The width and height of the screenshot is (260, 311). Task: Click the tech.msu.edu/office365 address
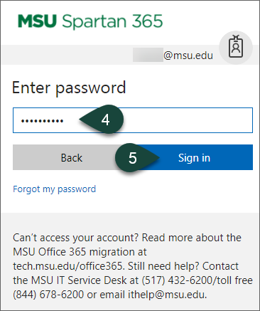pyautogui.click(x=67, y=266)
